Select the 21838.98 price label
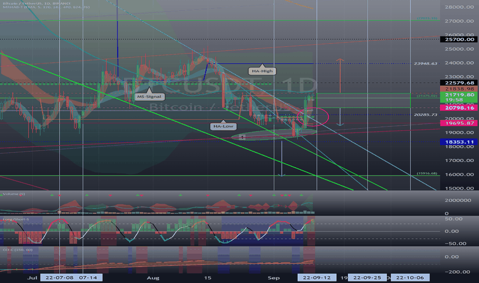 pyautogui.click(x=459, y=89)
